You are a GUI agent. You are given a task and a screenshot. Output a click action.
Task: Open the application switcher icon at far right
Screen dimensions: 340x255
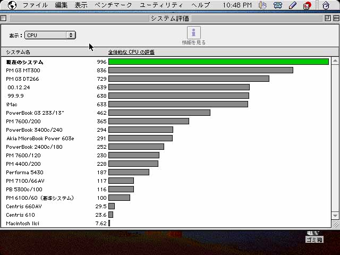[326, 5]
